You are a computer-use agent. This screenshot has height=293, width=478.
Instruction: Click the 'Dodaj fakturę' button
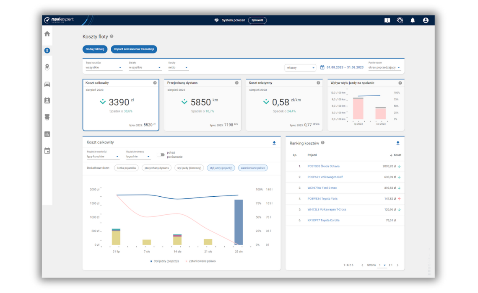pyautogui.click(x=95, y=49)
